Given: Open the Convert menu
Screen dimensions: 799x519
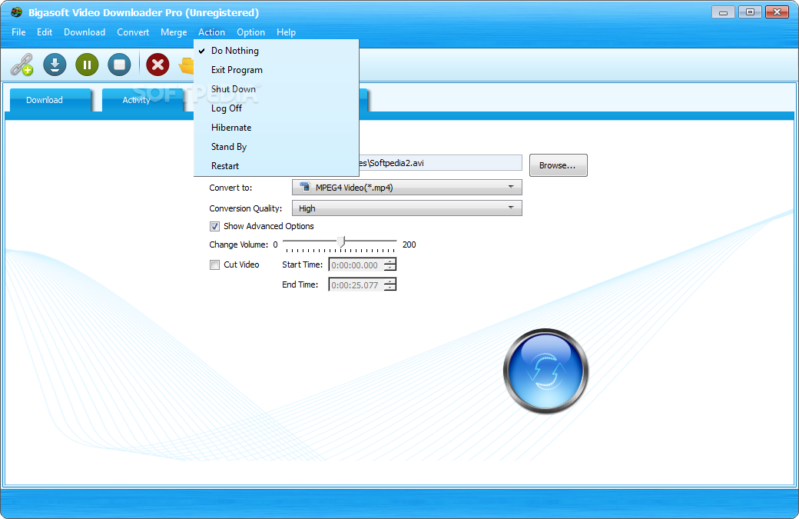Looking at the screenshot, I should point(133,32).
